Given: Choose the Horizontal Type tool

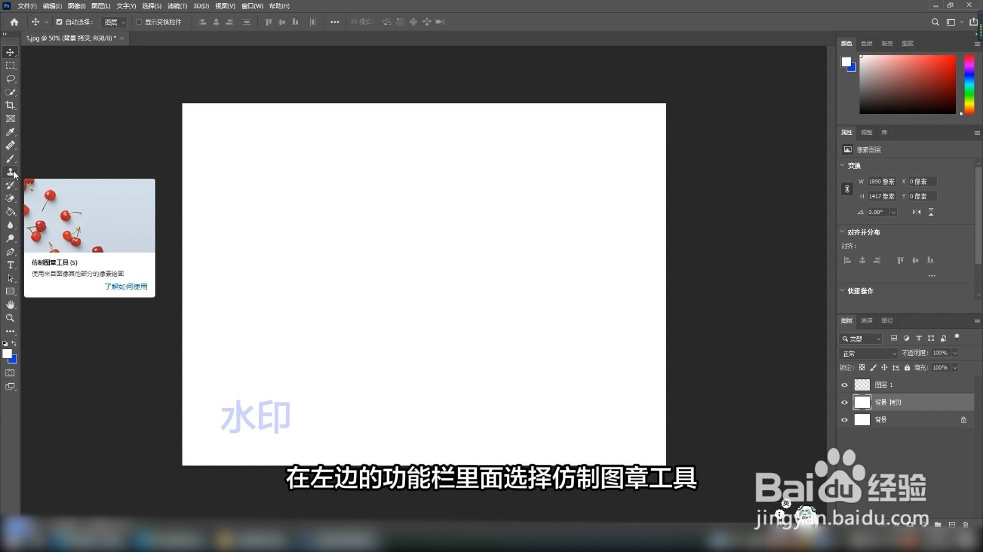Looking at the screenshot, I should point(10,265).
